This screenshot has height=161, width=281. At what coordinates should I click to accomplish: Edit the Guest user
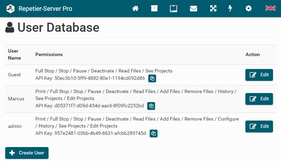click(259, 75)
